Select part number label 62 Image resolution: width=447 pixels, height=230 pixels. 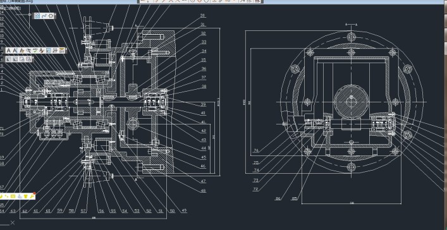coord(25,211)
